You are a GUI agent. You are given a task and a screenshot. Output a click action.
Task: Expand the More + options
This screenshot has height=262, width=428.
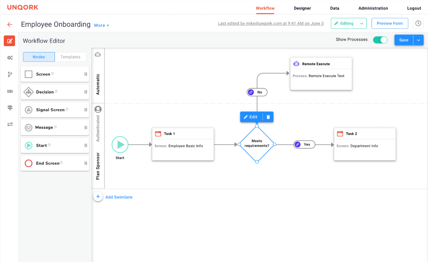tap(102, 25)
